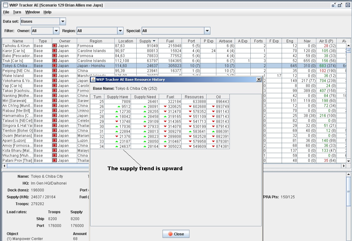Click the Region column header
Image resolution: width=352 pixels, height=241 pixels.
coord(96,41)
